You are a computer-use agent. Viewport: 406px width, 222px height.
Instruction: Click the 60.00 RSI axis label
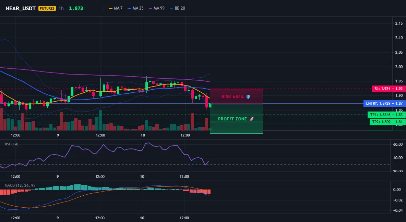pos(398,144)
